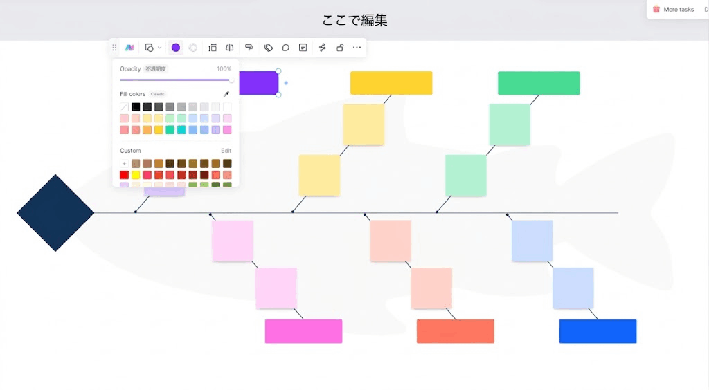Add a custom color with plus button
The height and width of the screenshot is (390, 709).
click(125, 163)
